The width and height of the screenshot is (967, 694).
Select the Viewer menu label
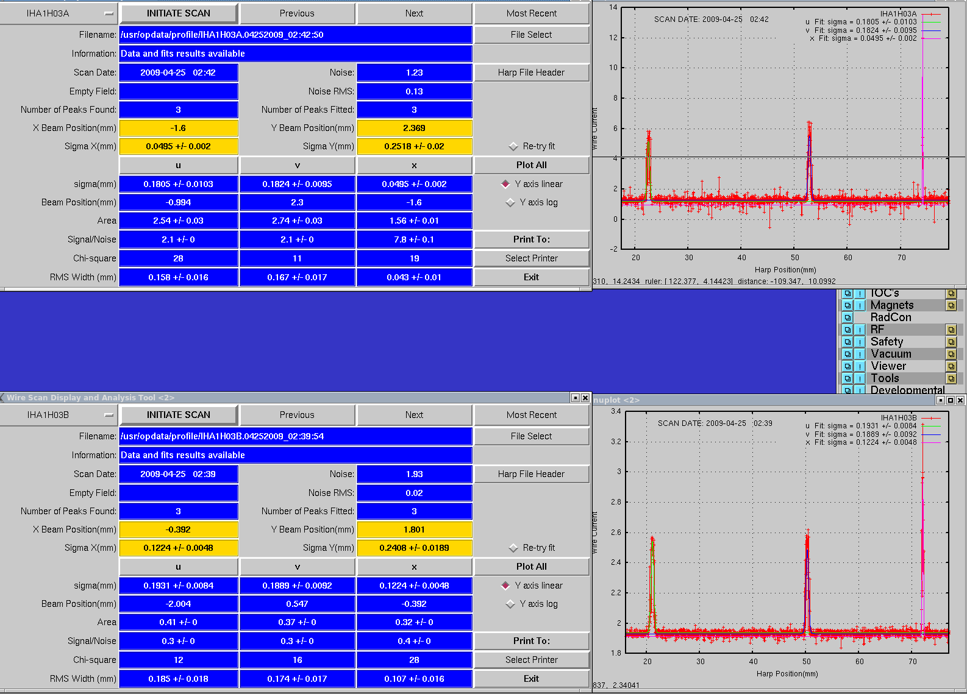pyautogui.click(x=888, y=366)
